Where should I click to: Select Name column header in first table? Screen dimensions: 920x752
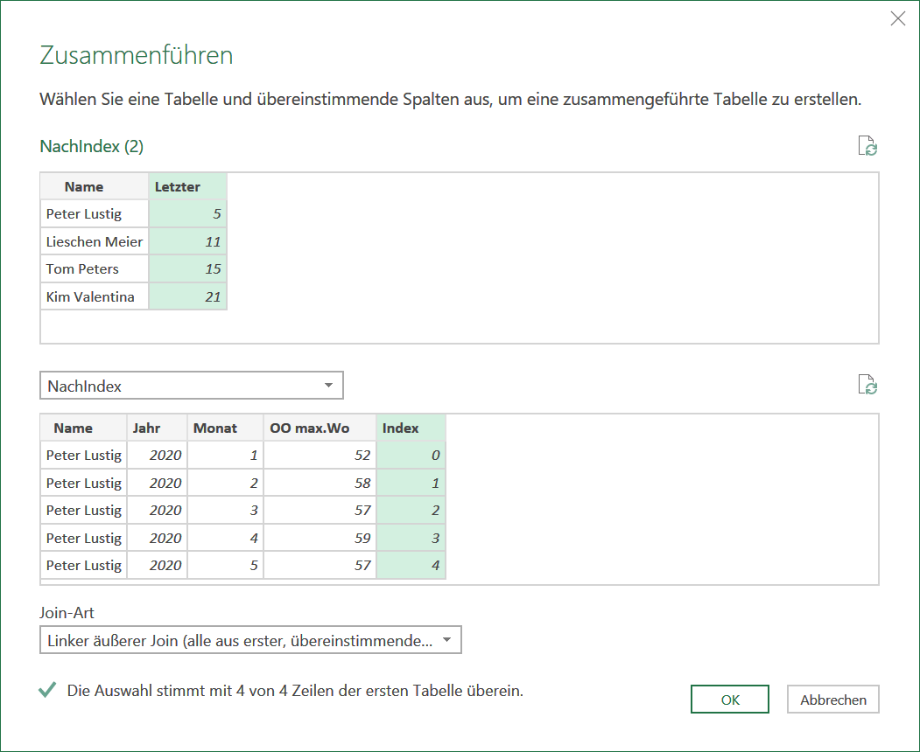(95, 186)
